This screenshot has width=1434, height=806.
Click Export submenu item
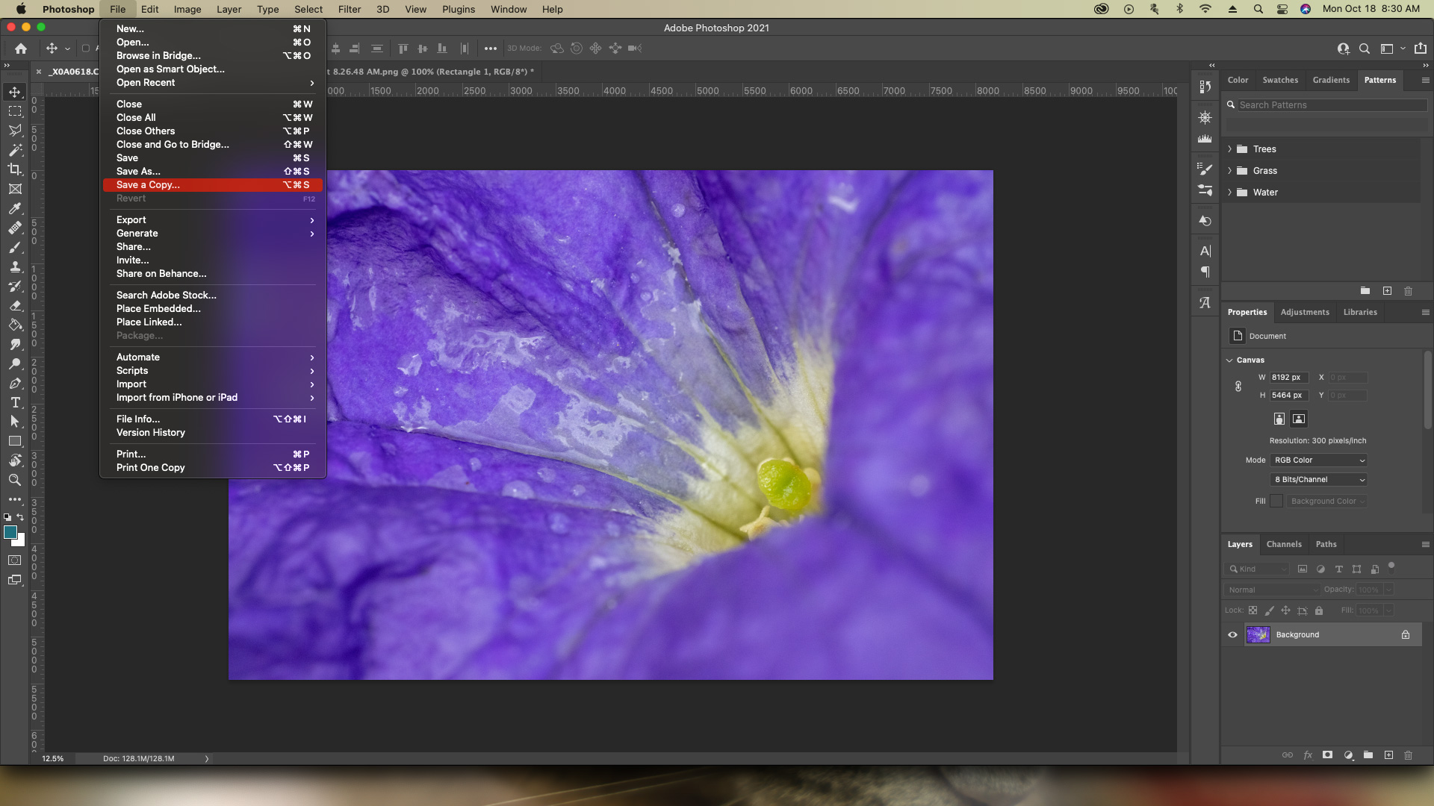tap(131, 219)
